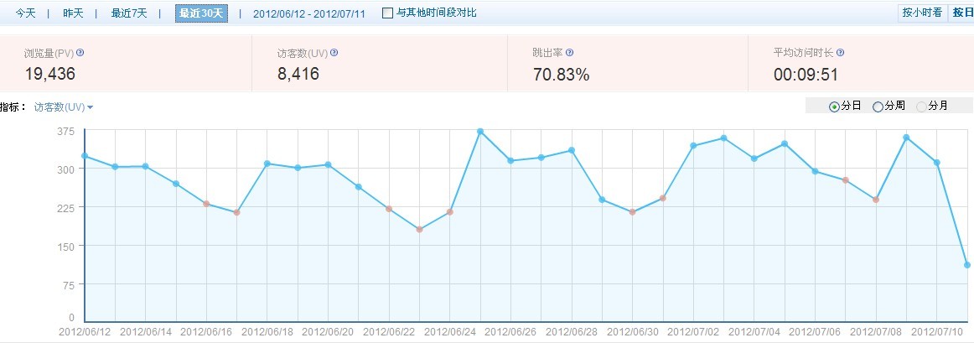Viewport: 974px width, 343px height.
Task: Click the lowest data point on 2012/07/11
Action: click(x=967, y=265)
